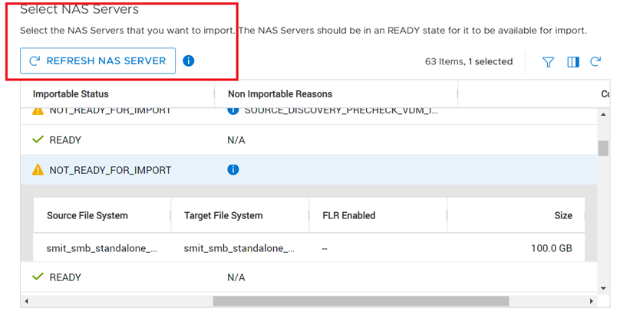Sort by Non Importable Reasons column
630x311 pixels.
(x=279, y=94)
